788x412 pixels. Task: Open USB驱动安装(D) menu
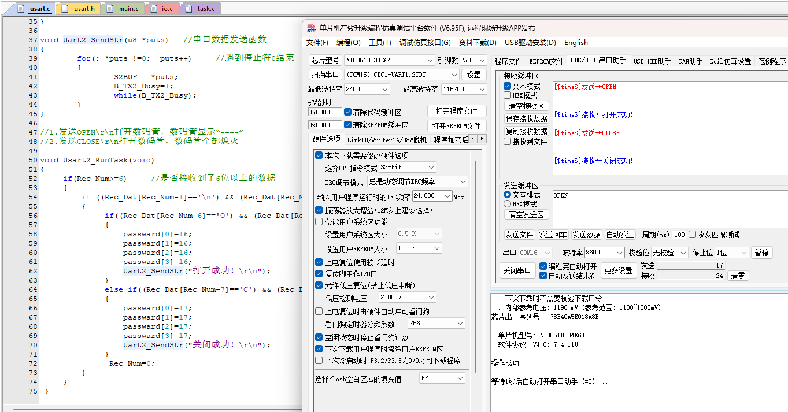[530, 43]
